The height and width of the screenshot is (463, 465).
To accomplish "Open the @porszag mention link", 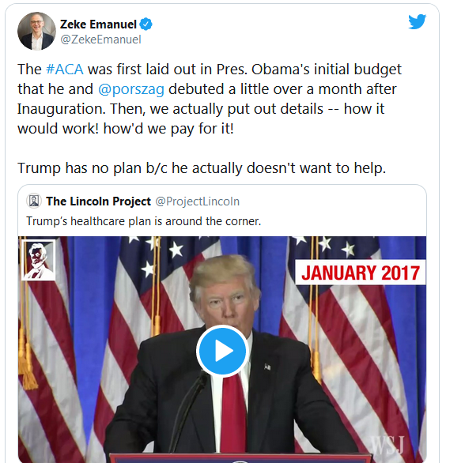I will coord(130,89).
